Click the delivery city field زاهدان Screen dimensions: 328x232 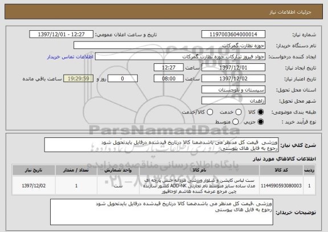click(x=233, y=101)
